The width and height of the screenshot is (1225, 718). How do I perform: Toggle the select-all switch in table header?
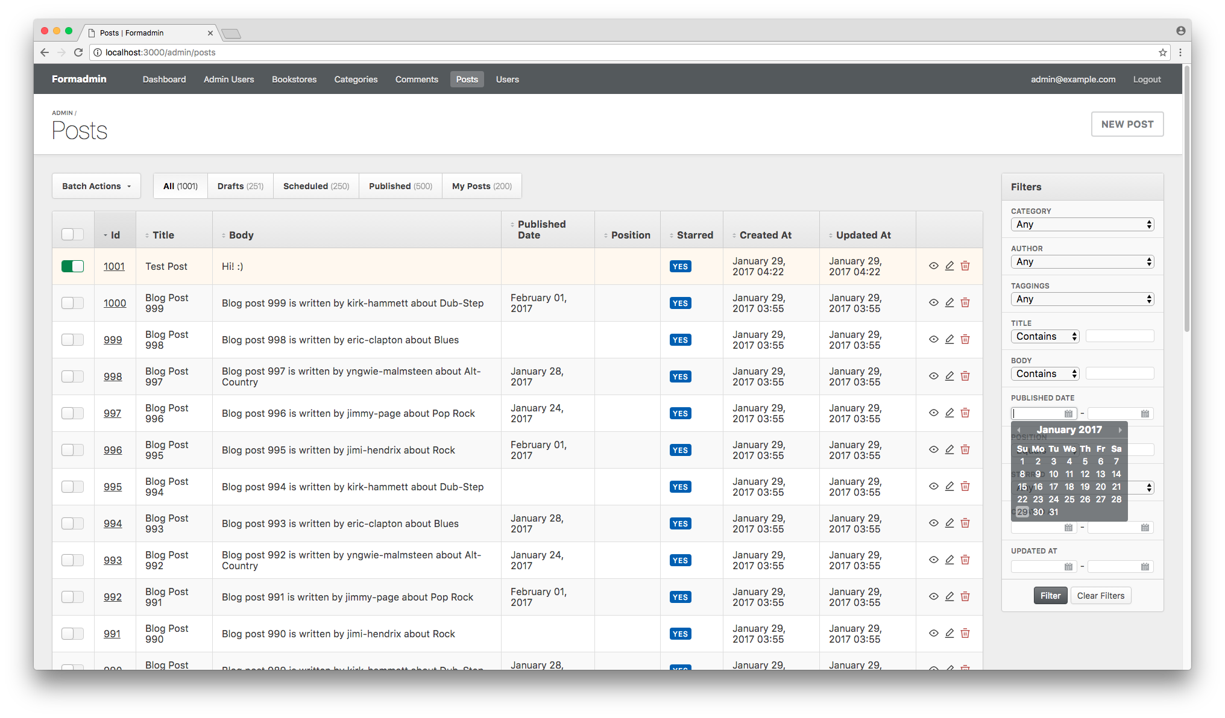[x=72, y=234]
